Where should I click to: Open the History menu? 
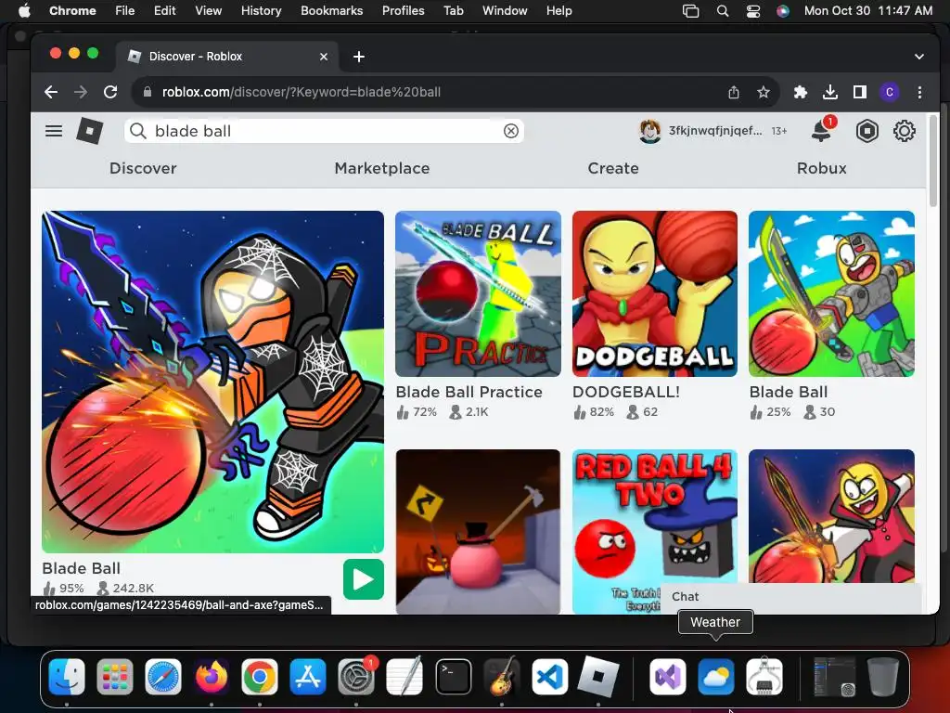tap(261, 11)
